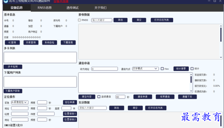Click the 连续通信 seconds field showing 60
The width and height of the screenshot is (224, 128).
tap(120, 97)
